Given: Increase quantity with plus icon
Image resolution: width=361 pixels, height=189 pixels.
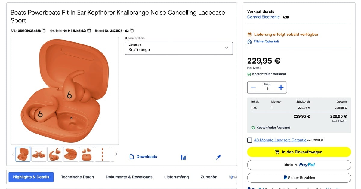Looking at the screenshot, I should click(281, 88).
